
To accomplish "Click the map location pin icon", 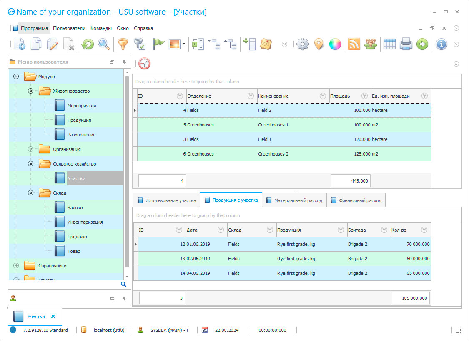I will (x=319, y=44).
